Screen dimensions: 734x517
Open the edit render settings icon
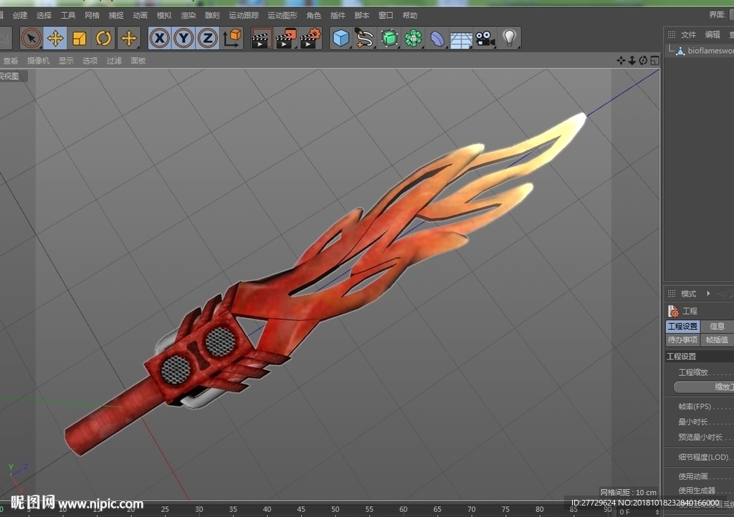point(310,39)
